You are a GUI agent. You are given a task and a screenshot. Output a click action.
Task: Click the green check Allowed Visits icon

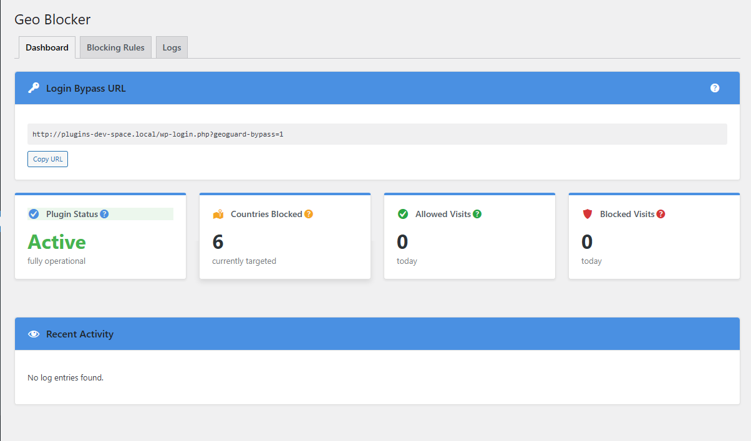tap(403, 214)
